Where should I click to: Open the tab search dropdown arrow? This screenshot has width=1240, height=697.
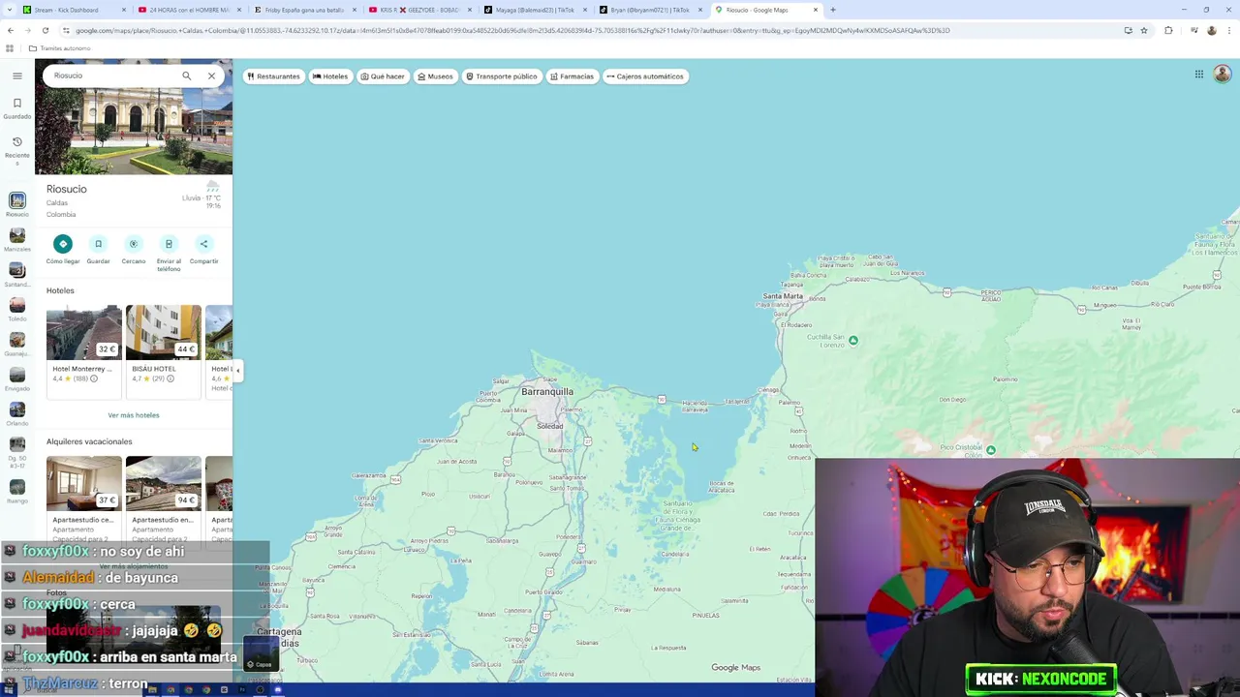[x=9, y=10]
